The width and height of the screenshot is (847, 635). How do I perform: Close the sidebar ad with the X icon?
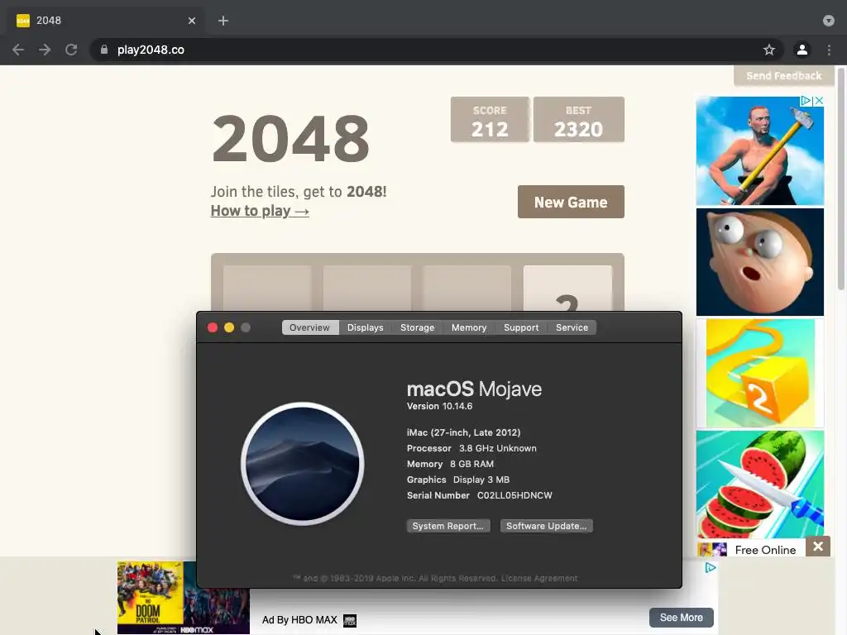click(x=819, y=100)
